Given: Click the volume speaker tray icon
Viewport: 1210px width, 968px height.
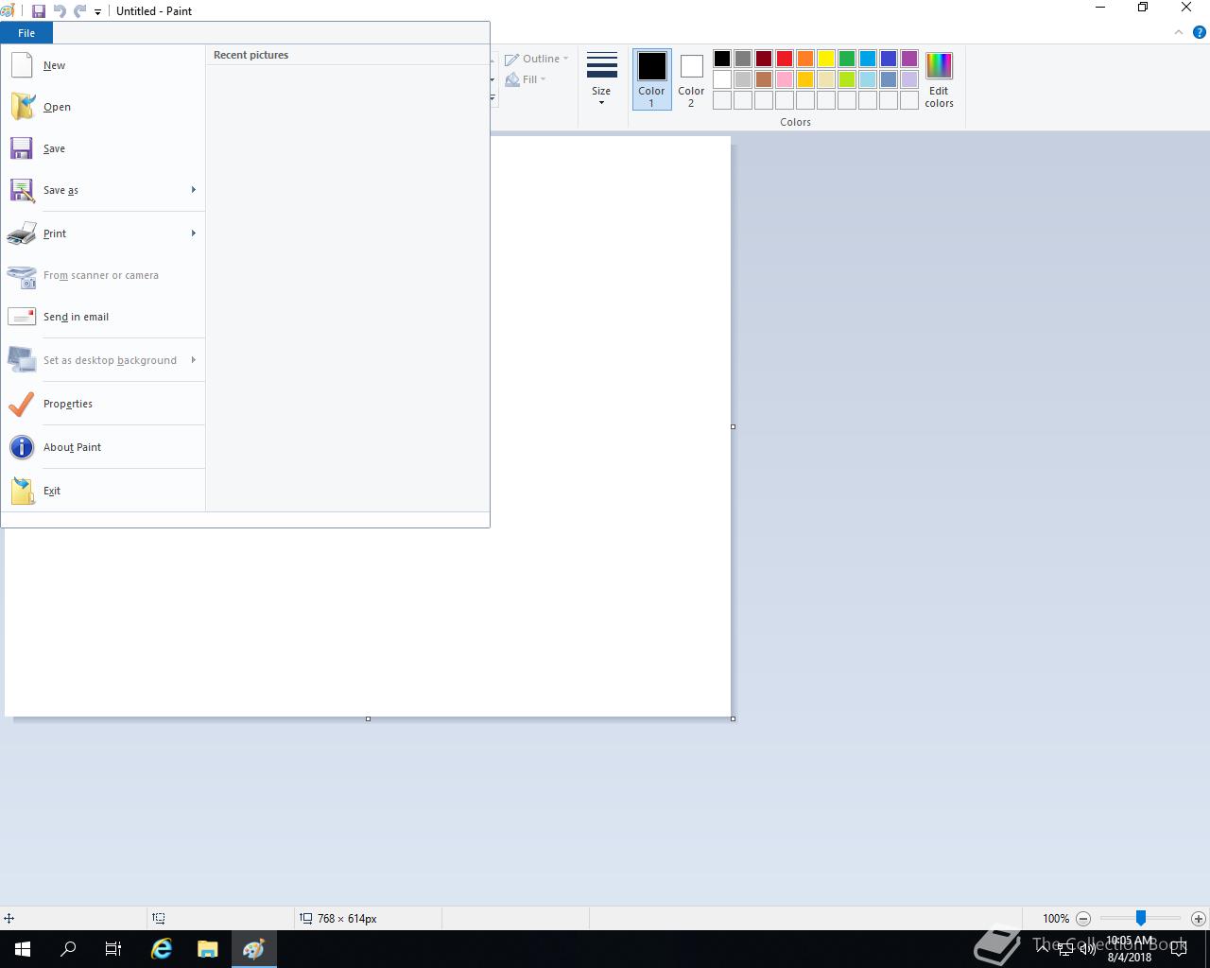Looking at the screenshot, I should pyautogui.click(x=1088, y=948).
